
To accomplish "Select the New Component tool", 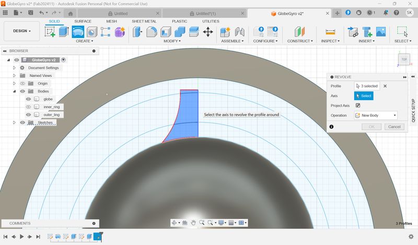I will tap(225, 32).
